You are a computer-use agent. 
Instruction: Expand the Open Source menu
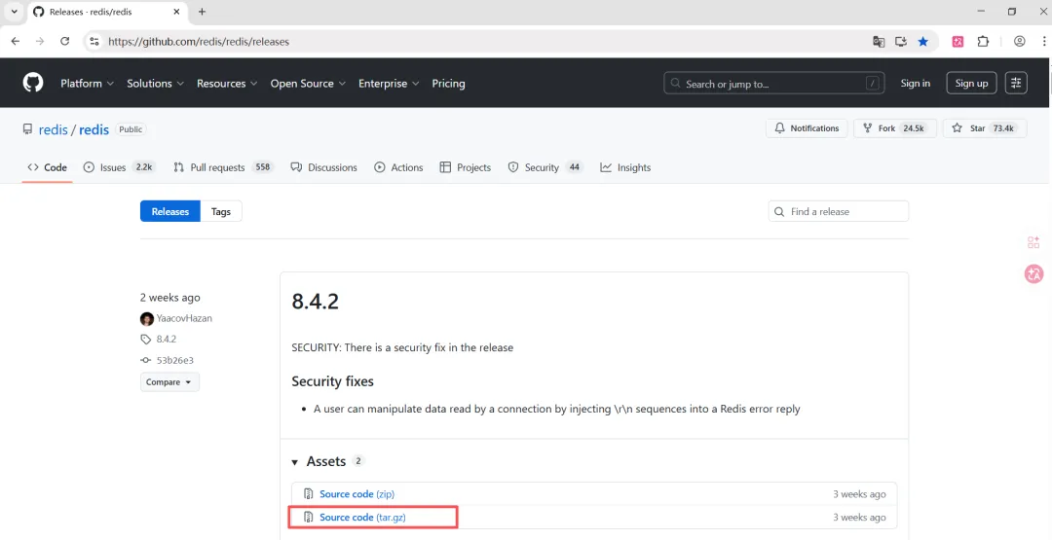[308, 83]
